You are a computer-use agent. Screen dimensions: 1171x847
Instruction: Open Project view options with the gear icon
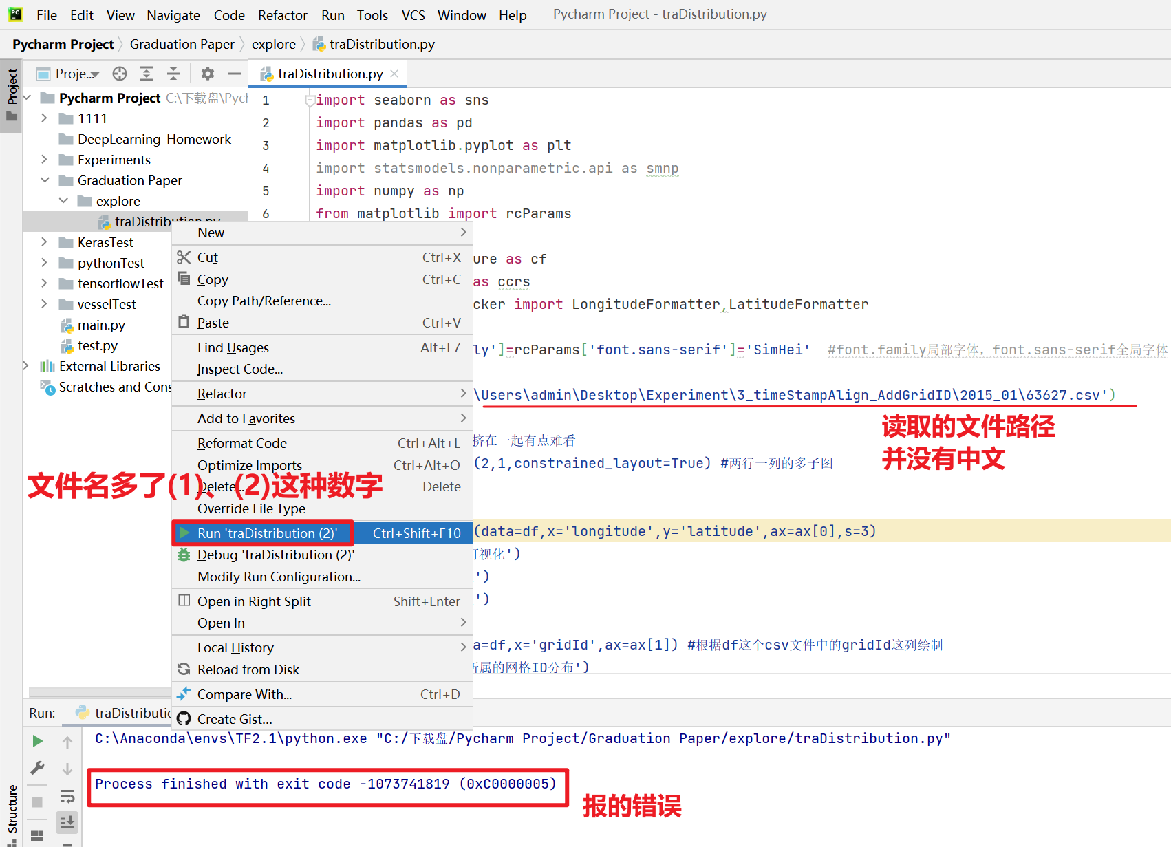208,74
